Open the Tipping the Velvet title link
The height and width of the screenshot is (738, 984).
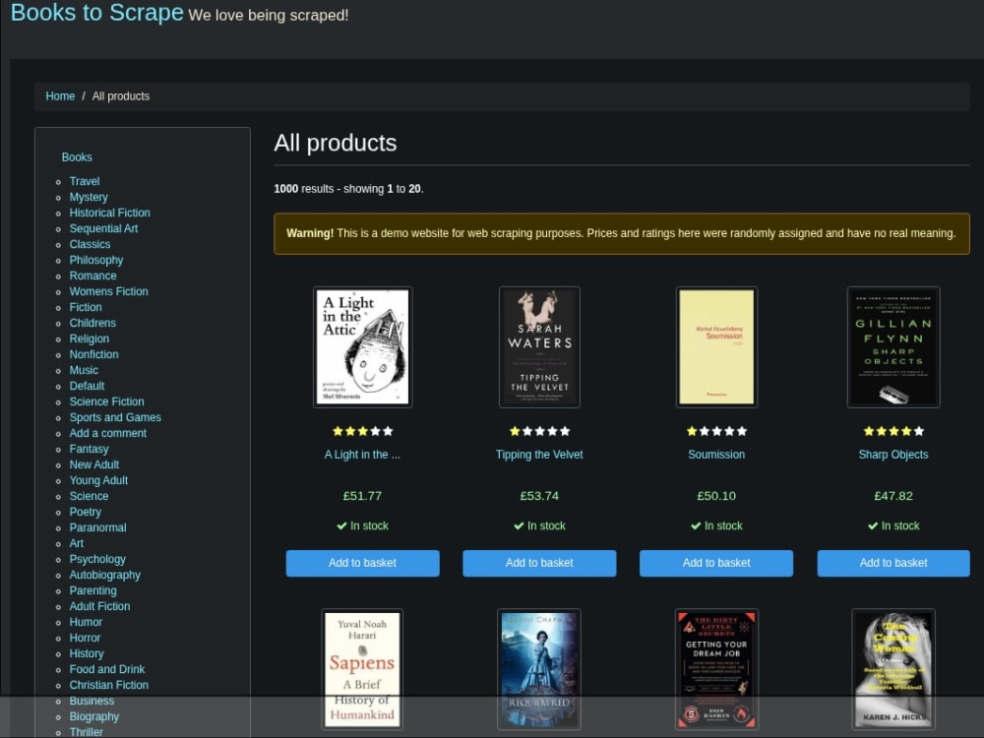point(539,455)
